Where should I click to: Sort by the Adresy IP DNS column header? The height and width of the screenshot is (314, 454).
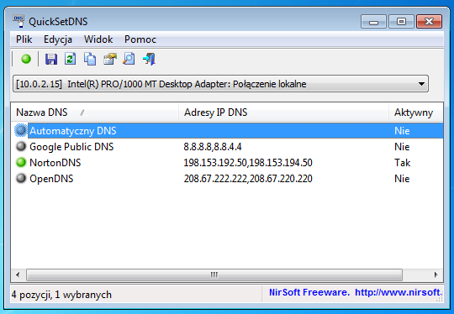(283, 113)
